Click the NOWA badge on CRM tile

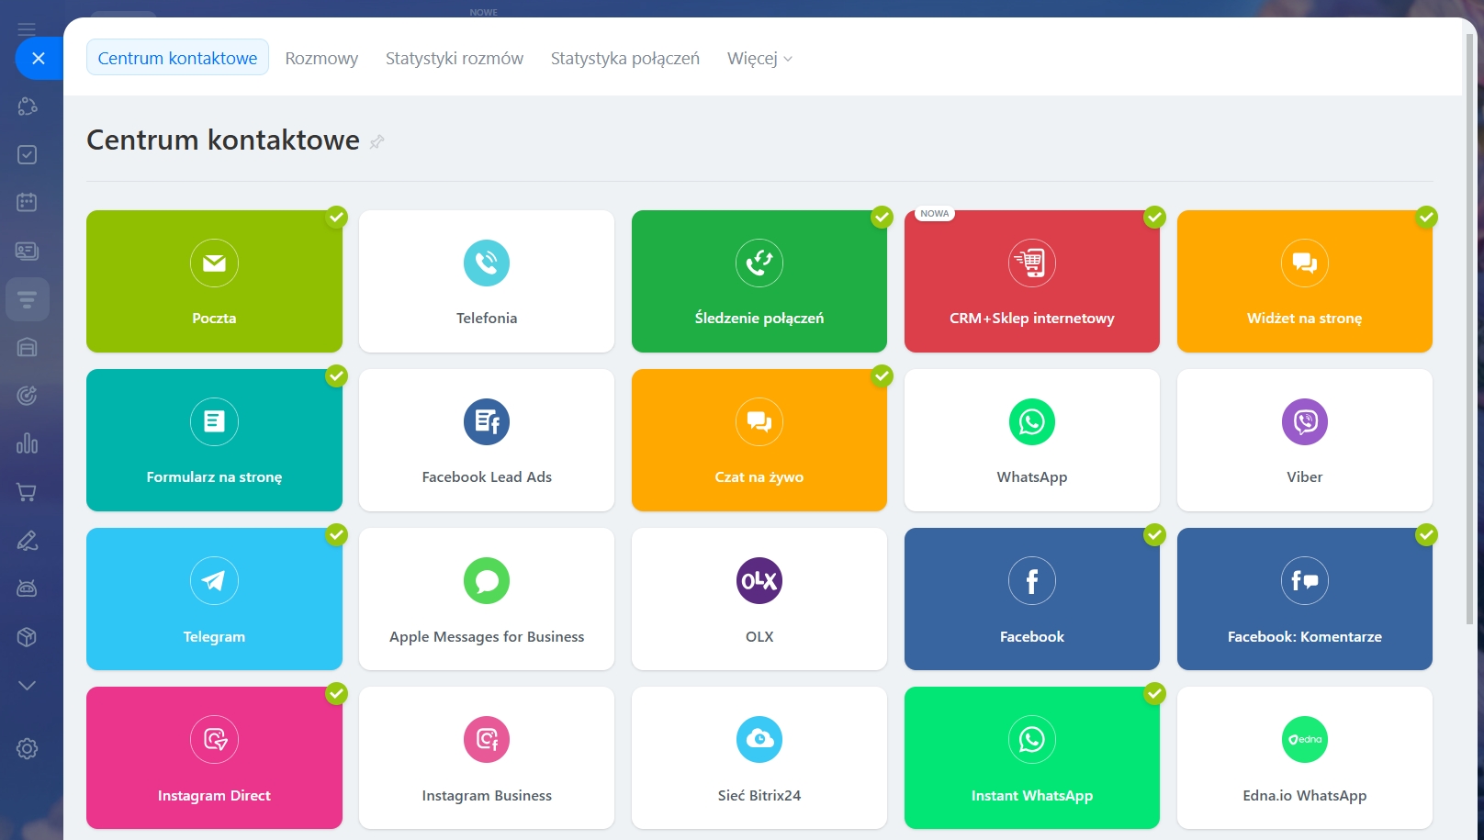pyautogui.click(x=935, y=214)
